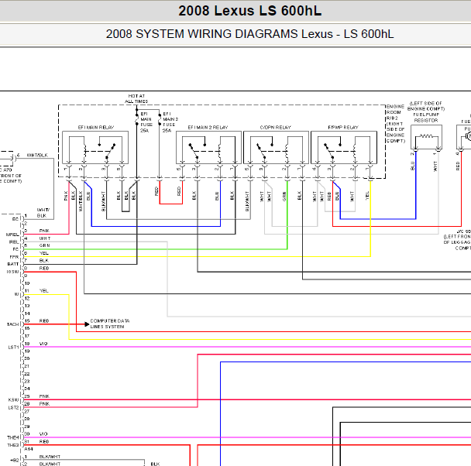The width and height of the screenshot is (471, 466).
Task: Click the EFI MAIN relay schematic symbol
Action: pyautogui.click(x=95, y=147)
